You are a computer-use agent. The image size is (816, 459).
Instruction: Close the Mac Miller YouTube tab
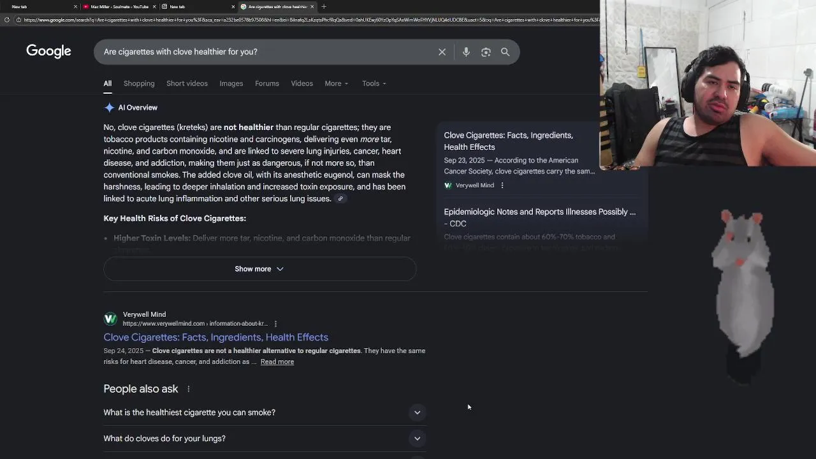[154, 6]
